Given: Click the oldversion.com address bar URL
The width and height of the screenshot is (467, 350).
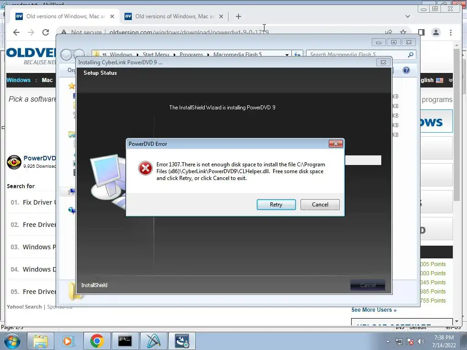Looking at the screenshot, I should click(x=189, y=32).
